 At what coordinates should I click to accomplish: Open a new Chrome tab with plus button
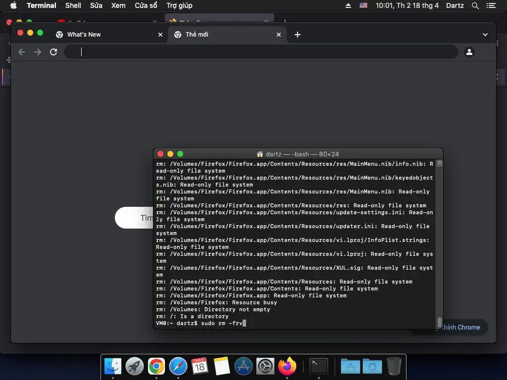(298, 35)
